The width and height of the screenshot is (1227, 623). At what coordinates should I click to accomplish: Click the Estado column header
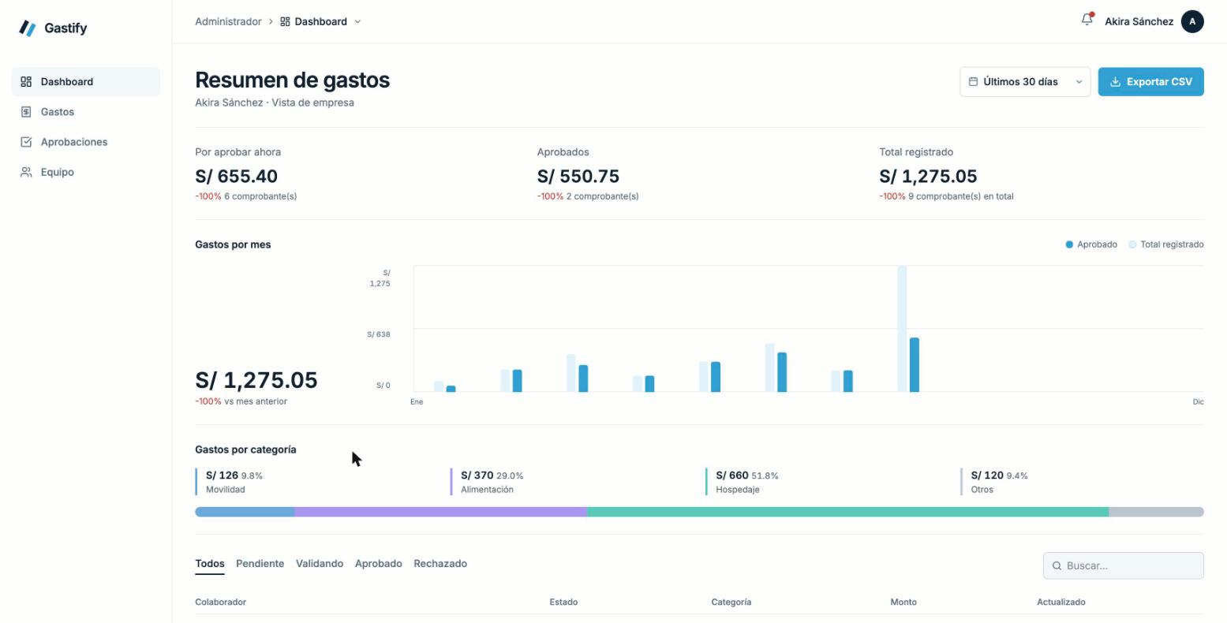pos(563,602)
